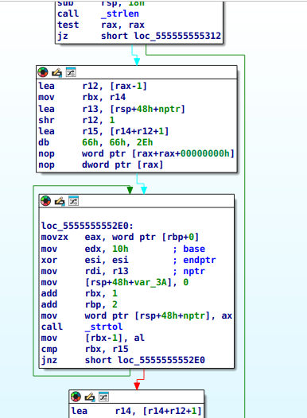Click the '; nptr' comment
Viewport: 307px width, 418px height.
coord(188,271)
